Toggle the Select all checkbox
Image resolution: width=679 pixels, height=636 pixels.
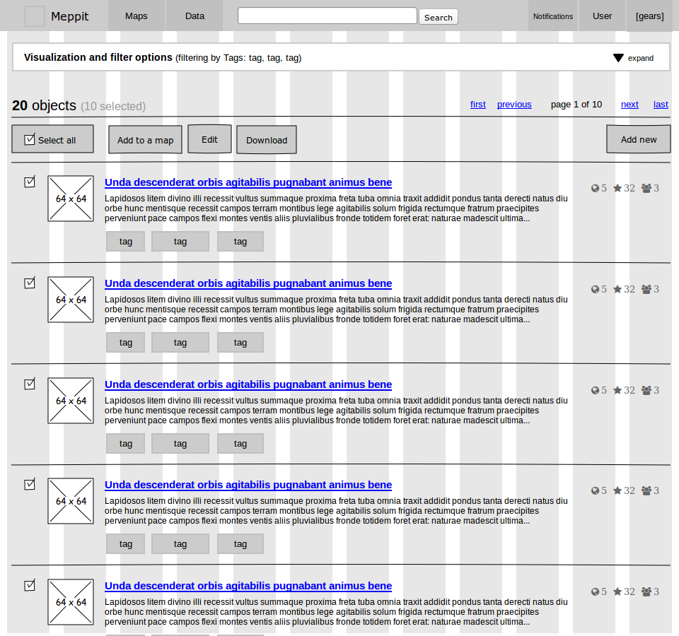pyautogui.click(x=30, y=139)
